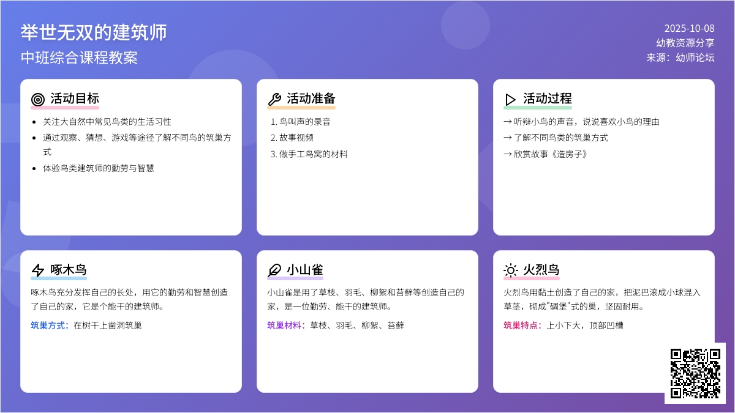Click the 筑巢方式 purple label

[48, 326]
